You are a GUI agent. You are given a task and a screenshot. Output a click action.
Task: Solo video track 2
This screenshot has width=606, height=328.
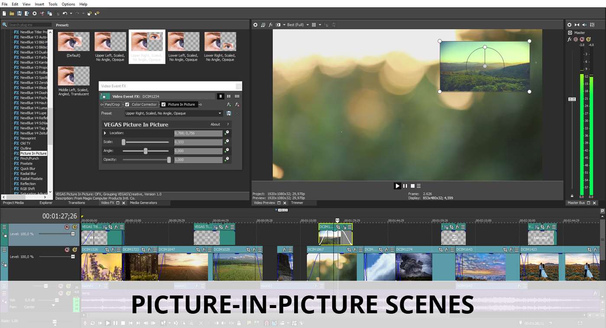[x=75, y=250]
